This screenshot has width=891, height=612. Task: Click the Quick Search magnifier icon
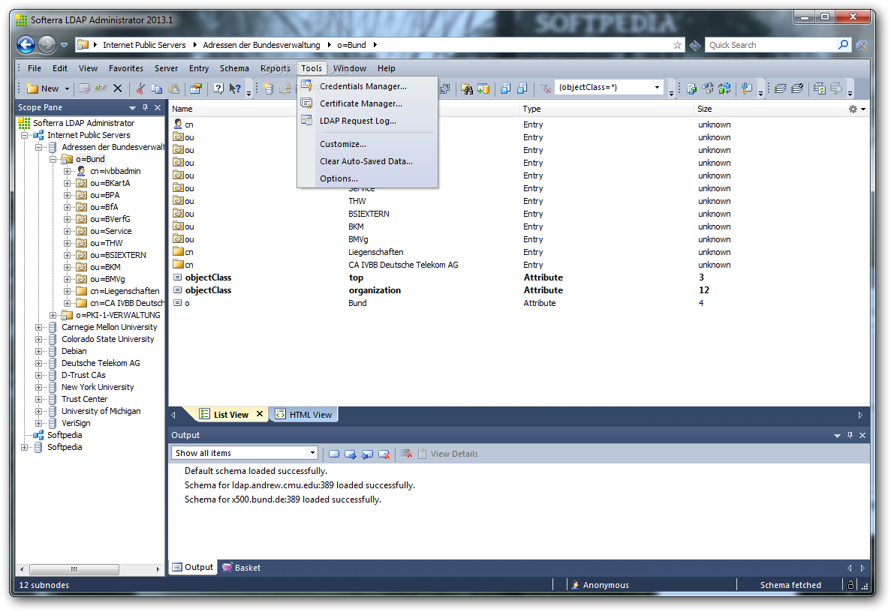[843, 44]
